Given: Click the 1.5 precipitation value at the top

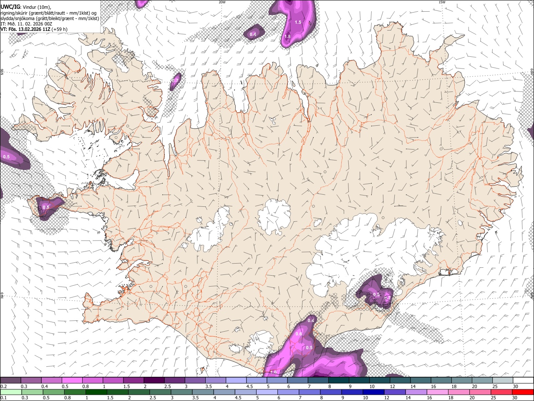Looking at the screenshot, I should tap(298, 22).
